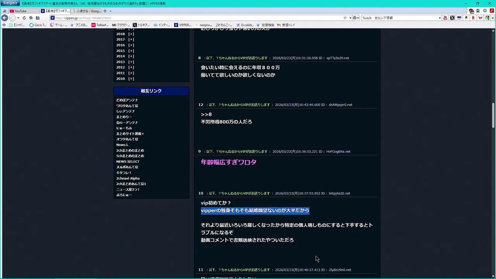Open the navigation history dropdown arrow
Screen dimensions: 496x279
[x=18, y=18]
